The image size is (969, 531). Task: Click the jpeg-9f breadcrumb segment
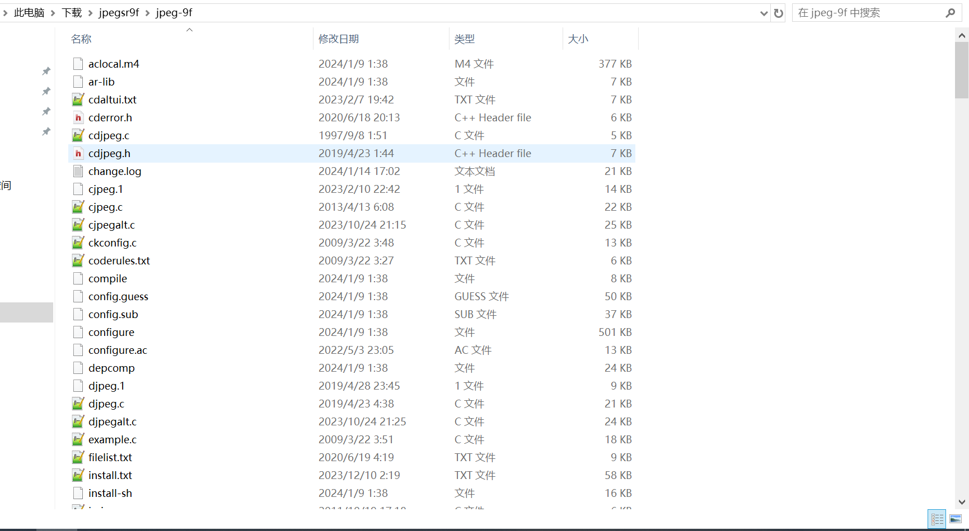174,13
